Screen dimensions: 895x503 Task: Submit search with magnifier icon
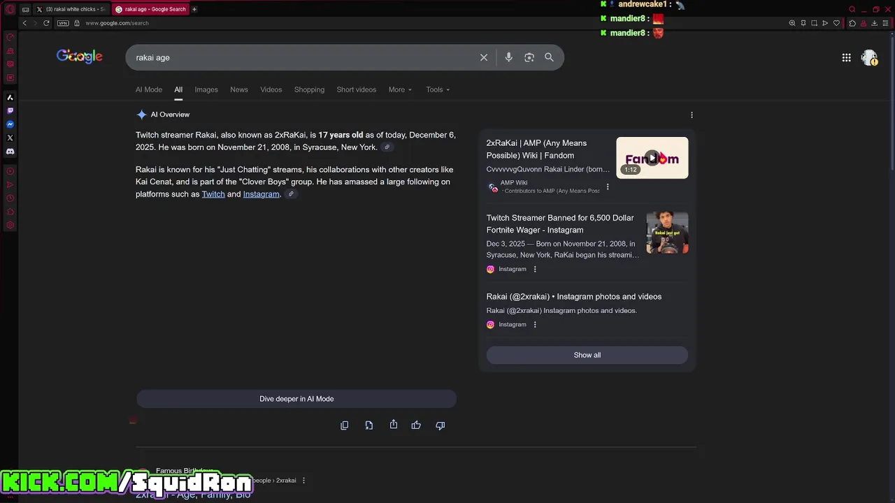[549, 57]
